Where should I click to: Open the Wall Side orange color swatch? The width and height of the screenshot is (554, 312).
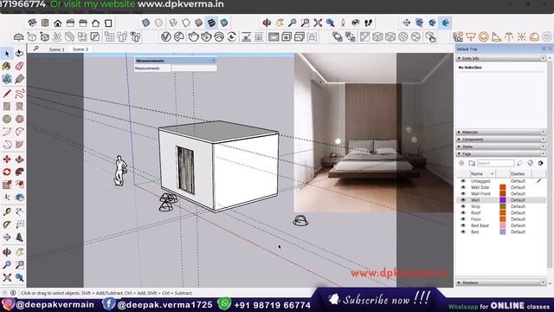[502, 187]
